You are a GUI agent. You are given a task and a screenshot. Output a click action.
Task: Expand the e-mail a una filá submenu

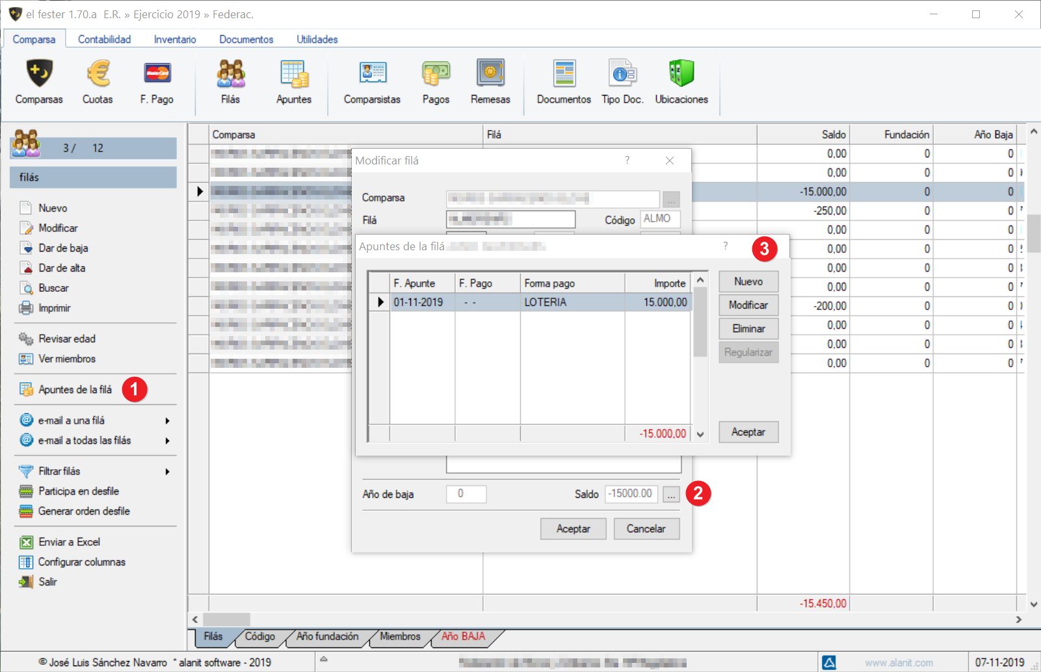167,421
